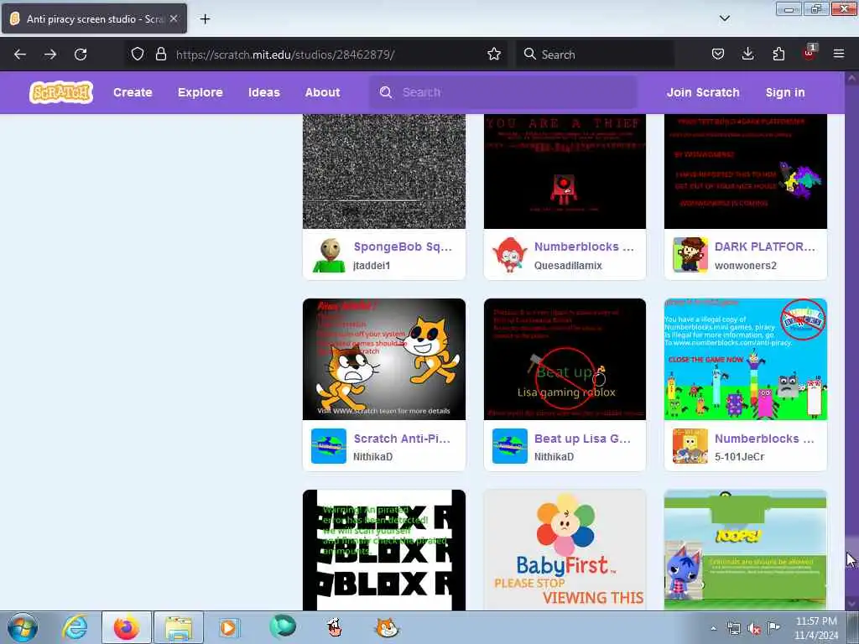859x644 pixels.
Task: Open Windows Explorer folder taskbar icon
Action: point(179,627)
